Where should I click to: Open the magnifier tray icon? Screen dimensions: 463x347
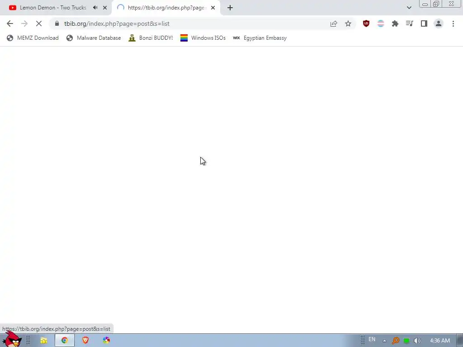tap(395, 341)
